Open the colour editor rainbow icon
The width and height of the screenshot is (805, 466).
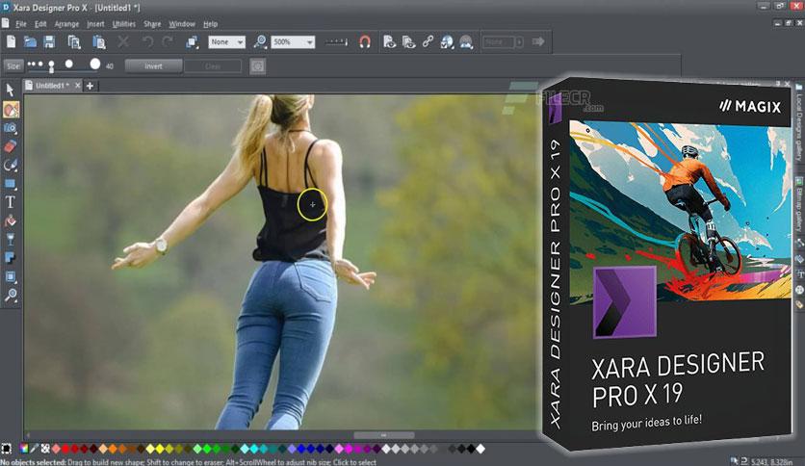pos(24,449)
